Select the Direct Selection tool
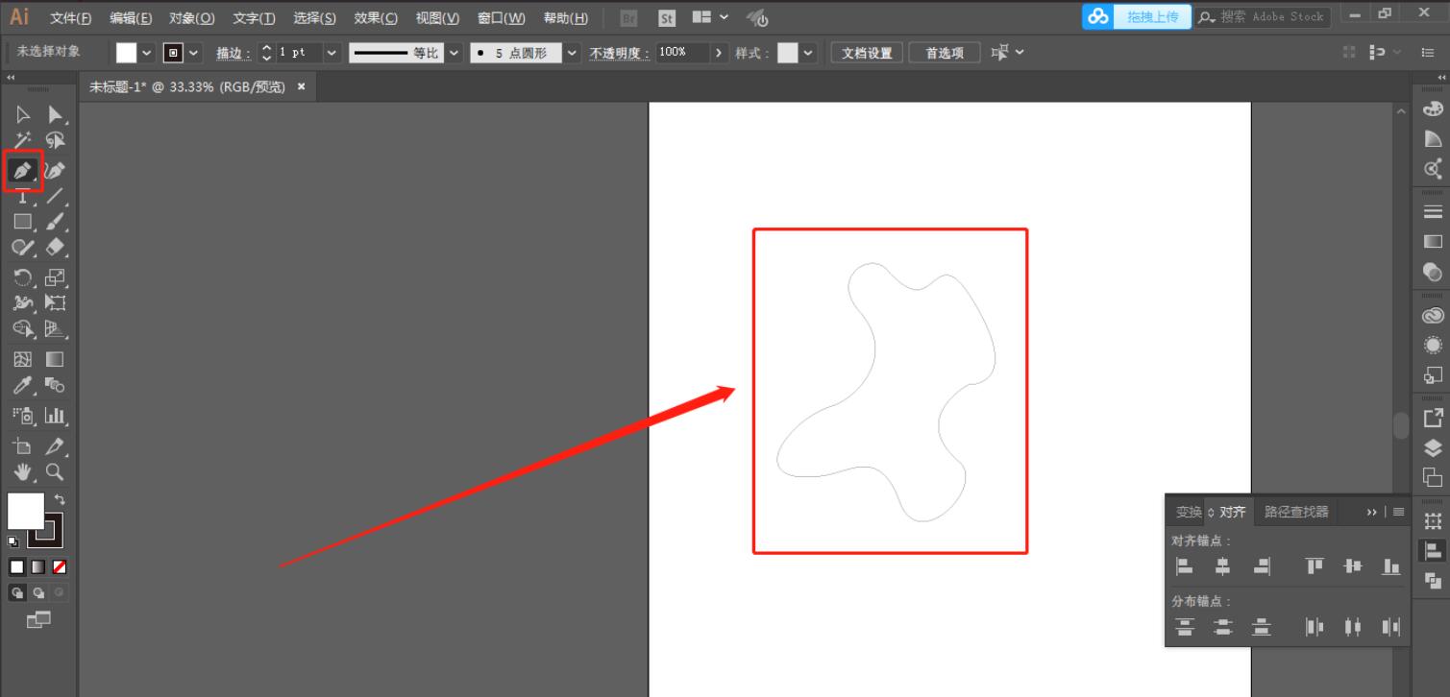 [55, 115]
